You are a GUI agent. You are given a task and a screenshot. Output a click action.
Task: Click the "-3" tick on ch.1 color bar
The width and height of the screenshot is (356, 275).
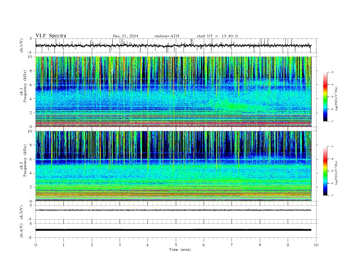pyautogui.click(x=332, y=72)
